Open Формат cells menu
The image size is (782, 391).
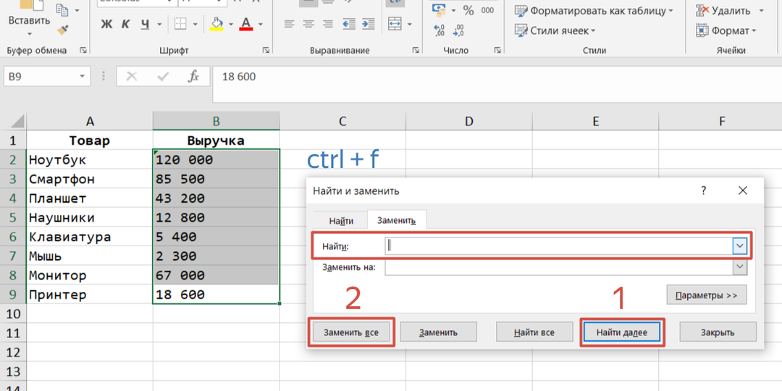726,31
